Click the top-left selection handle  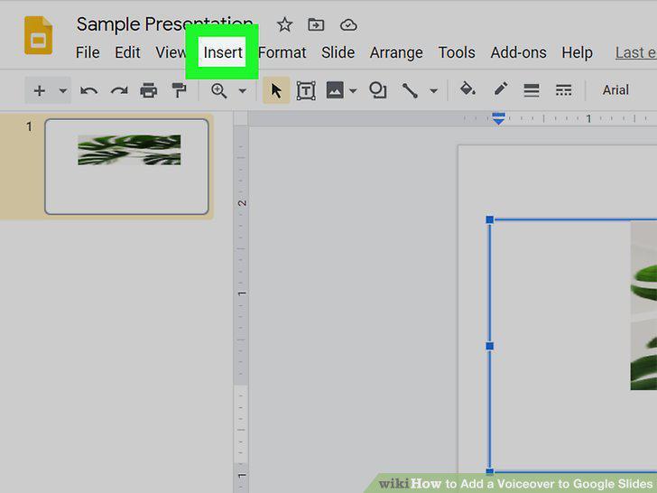(x=489, y=219)
